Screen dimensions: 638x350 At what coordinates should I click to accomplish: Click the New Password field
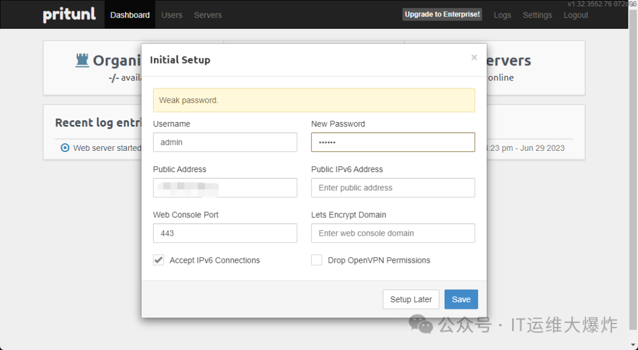[393, 142]
